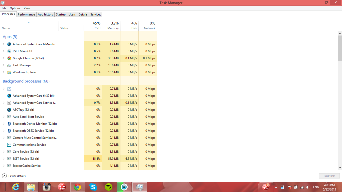342x192 pixels.
Task: Click the scrollbar down arrow
Action: [x=340, y=168]
